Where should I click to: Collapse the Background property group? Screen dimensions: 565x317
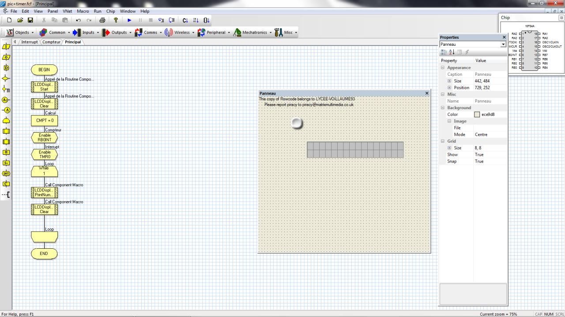[x=443, y=108]
